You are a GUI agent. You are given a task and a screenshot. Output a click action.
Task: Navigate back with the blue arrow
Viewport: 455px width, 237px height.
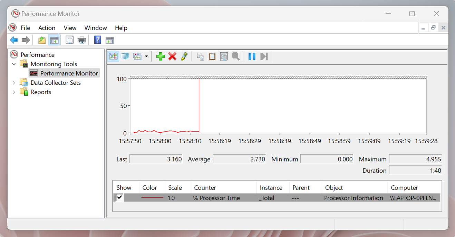(x=14, y=40)
